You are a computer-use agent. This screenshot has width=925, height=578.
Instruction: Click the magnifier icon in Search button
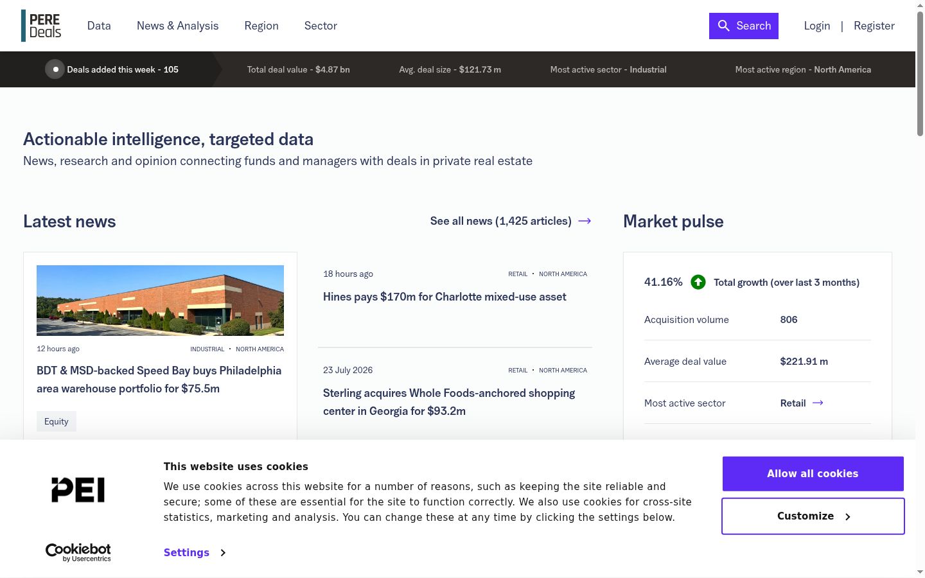(724, 26)
